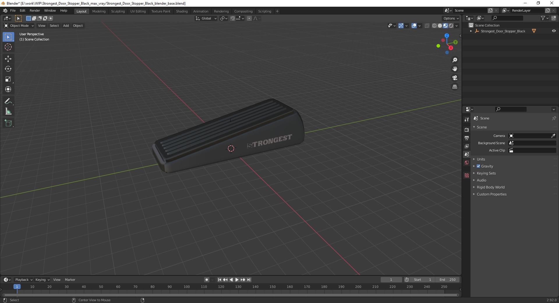Activate the Cursor tool

pyautogui.click(x=8, y=47)
